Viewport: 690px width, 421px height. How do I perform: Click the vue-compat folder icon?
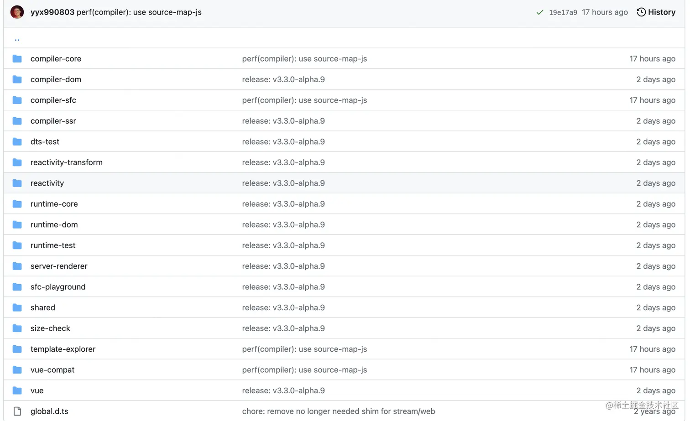click(17, 370)
